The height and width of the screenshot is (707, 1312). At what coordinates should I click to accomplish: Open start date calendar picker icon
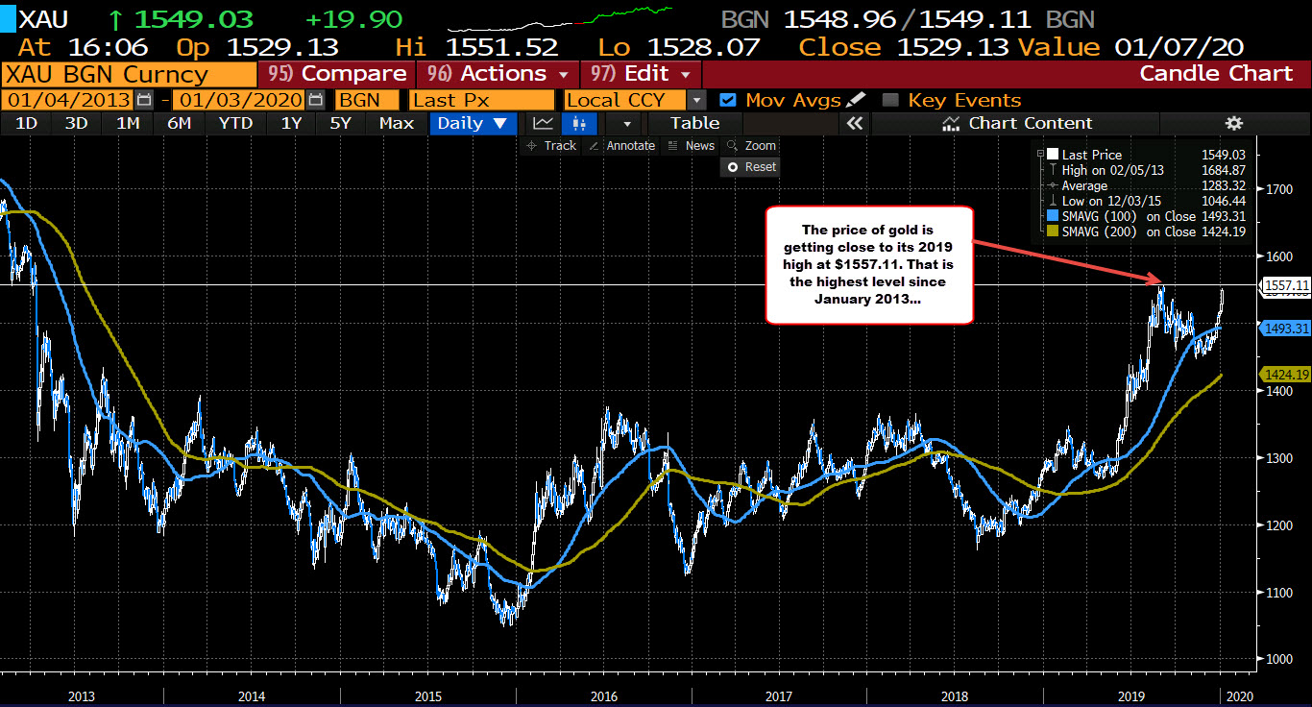144,100
